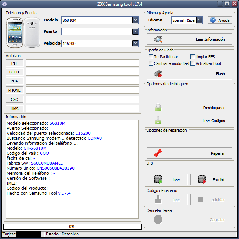Screen dimensions: 239x239
Task: Click the Leer Códigos padlock icon
Action: coord(158,121)
